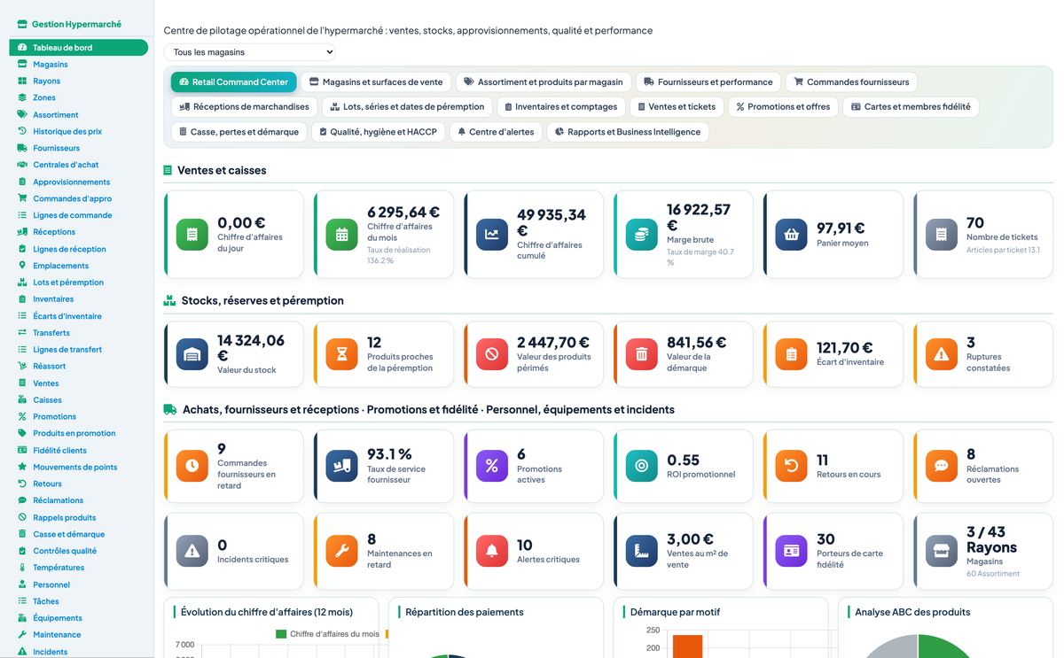Image resolution: width=1064 pixels, height=658 pixels.
Task: Click the Gestion Hypermarché logo icon
Action: click(x=23, y=25)
